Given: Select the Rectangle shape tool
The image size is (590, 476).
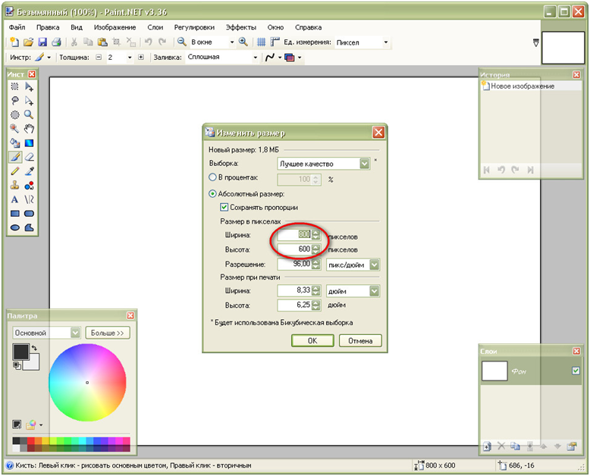Looking at the screenshot, I should coord(14,214).
